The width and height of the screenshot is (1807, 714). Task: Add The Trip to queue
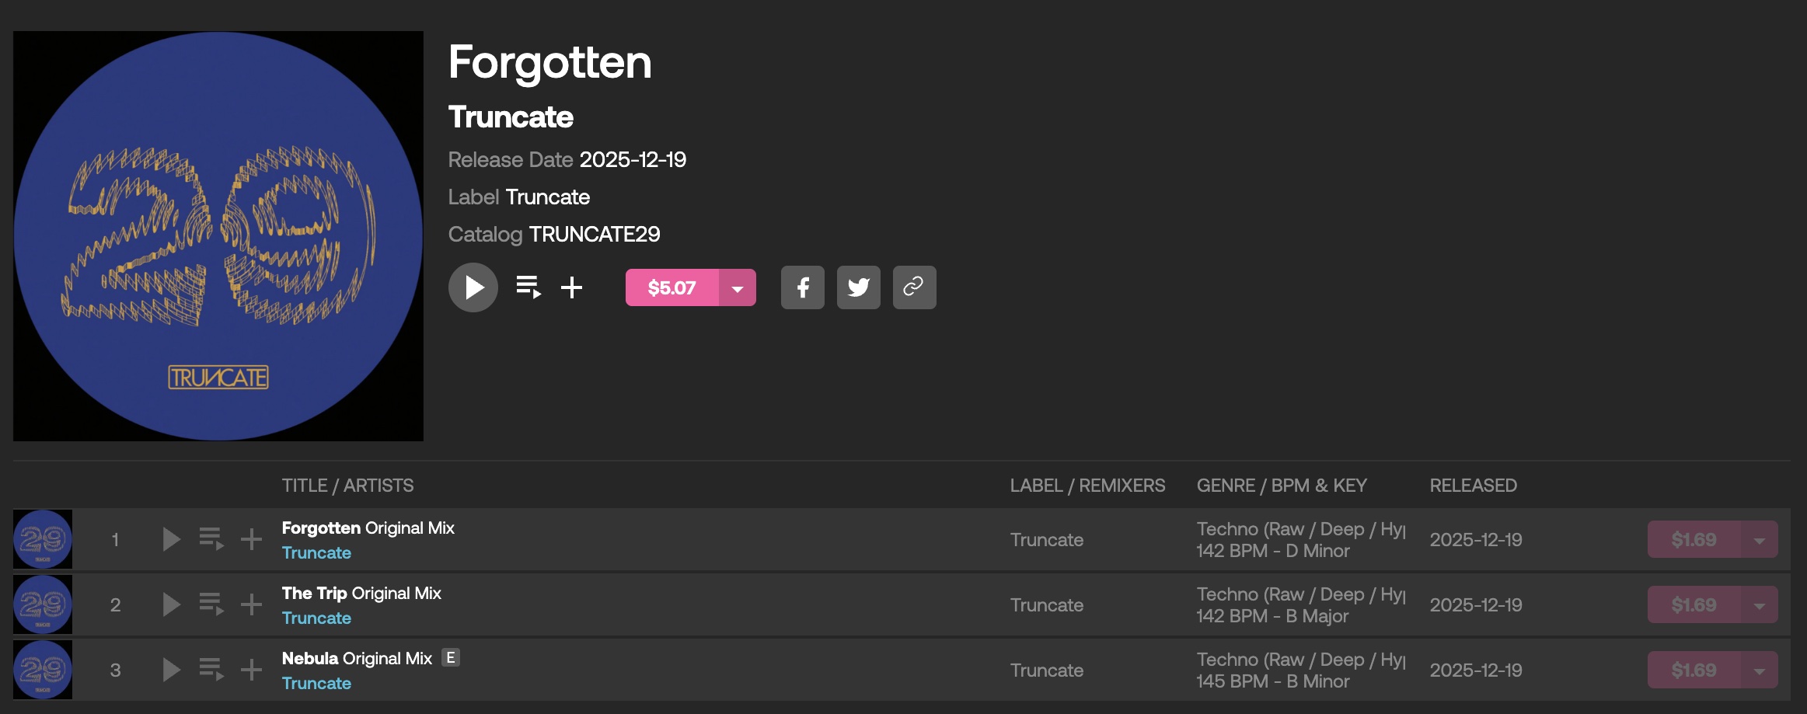211,604
